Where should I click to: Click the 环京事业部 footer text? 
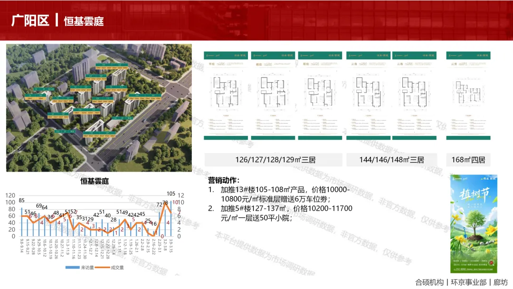(x=468, y=282)
